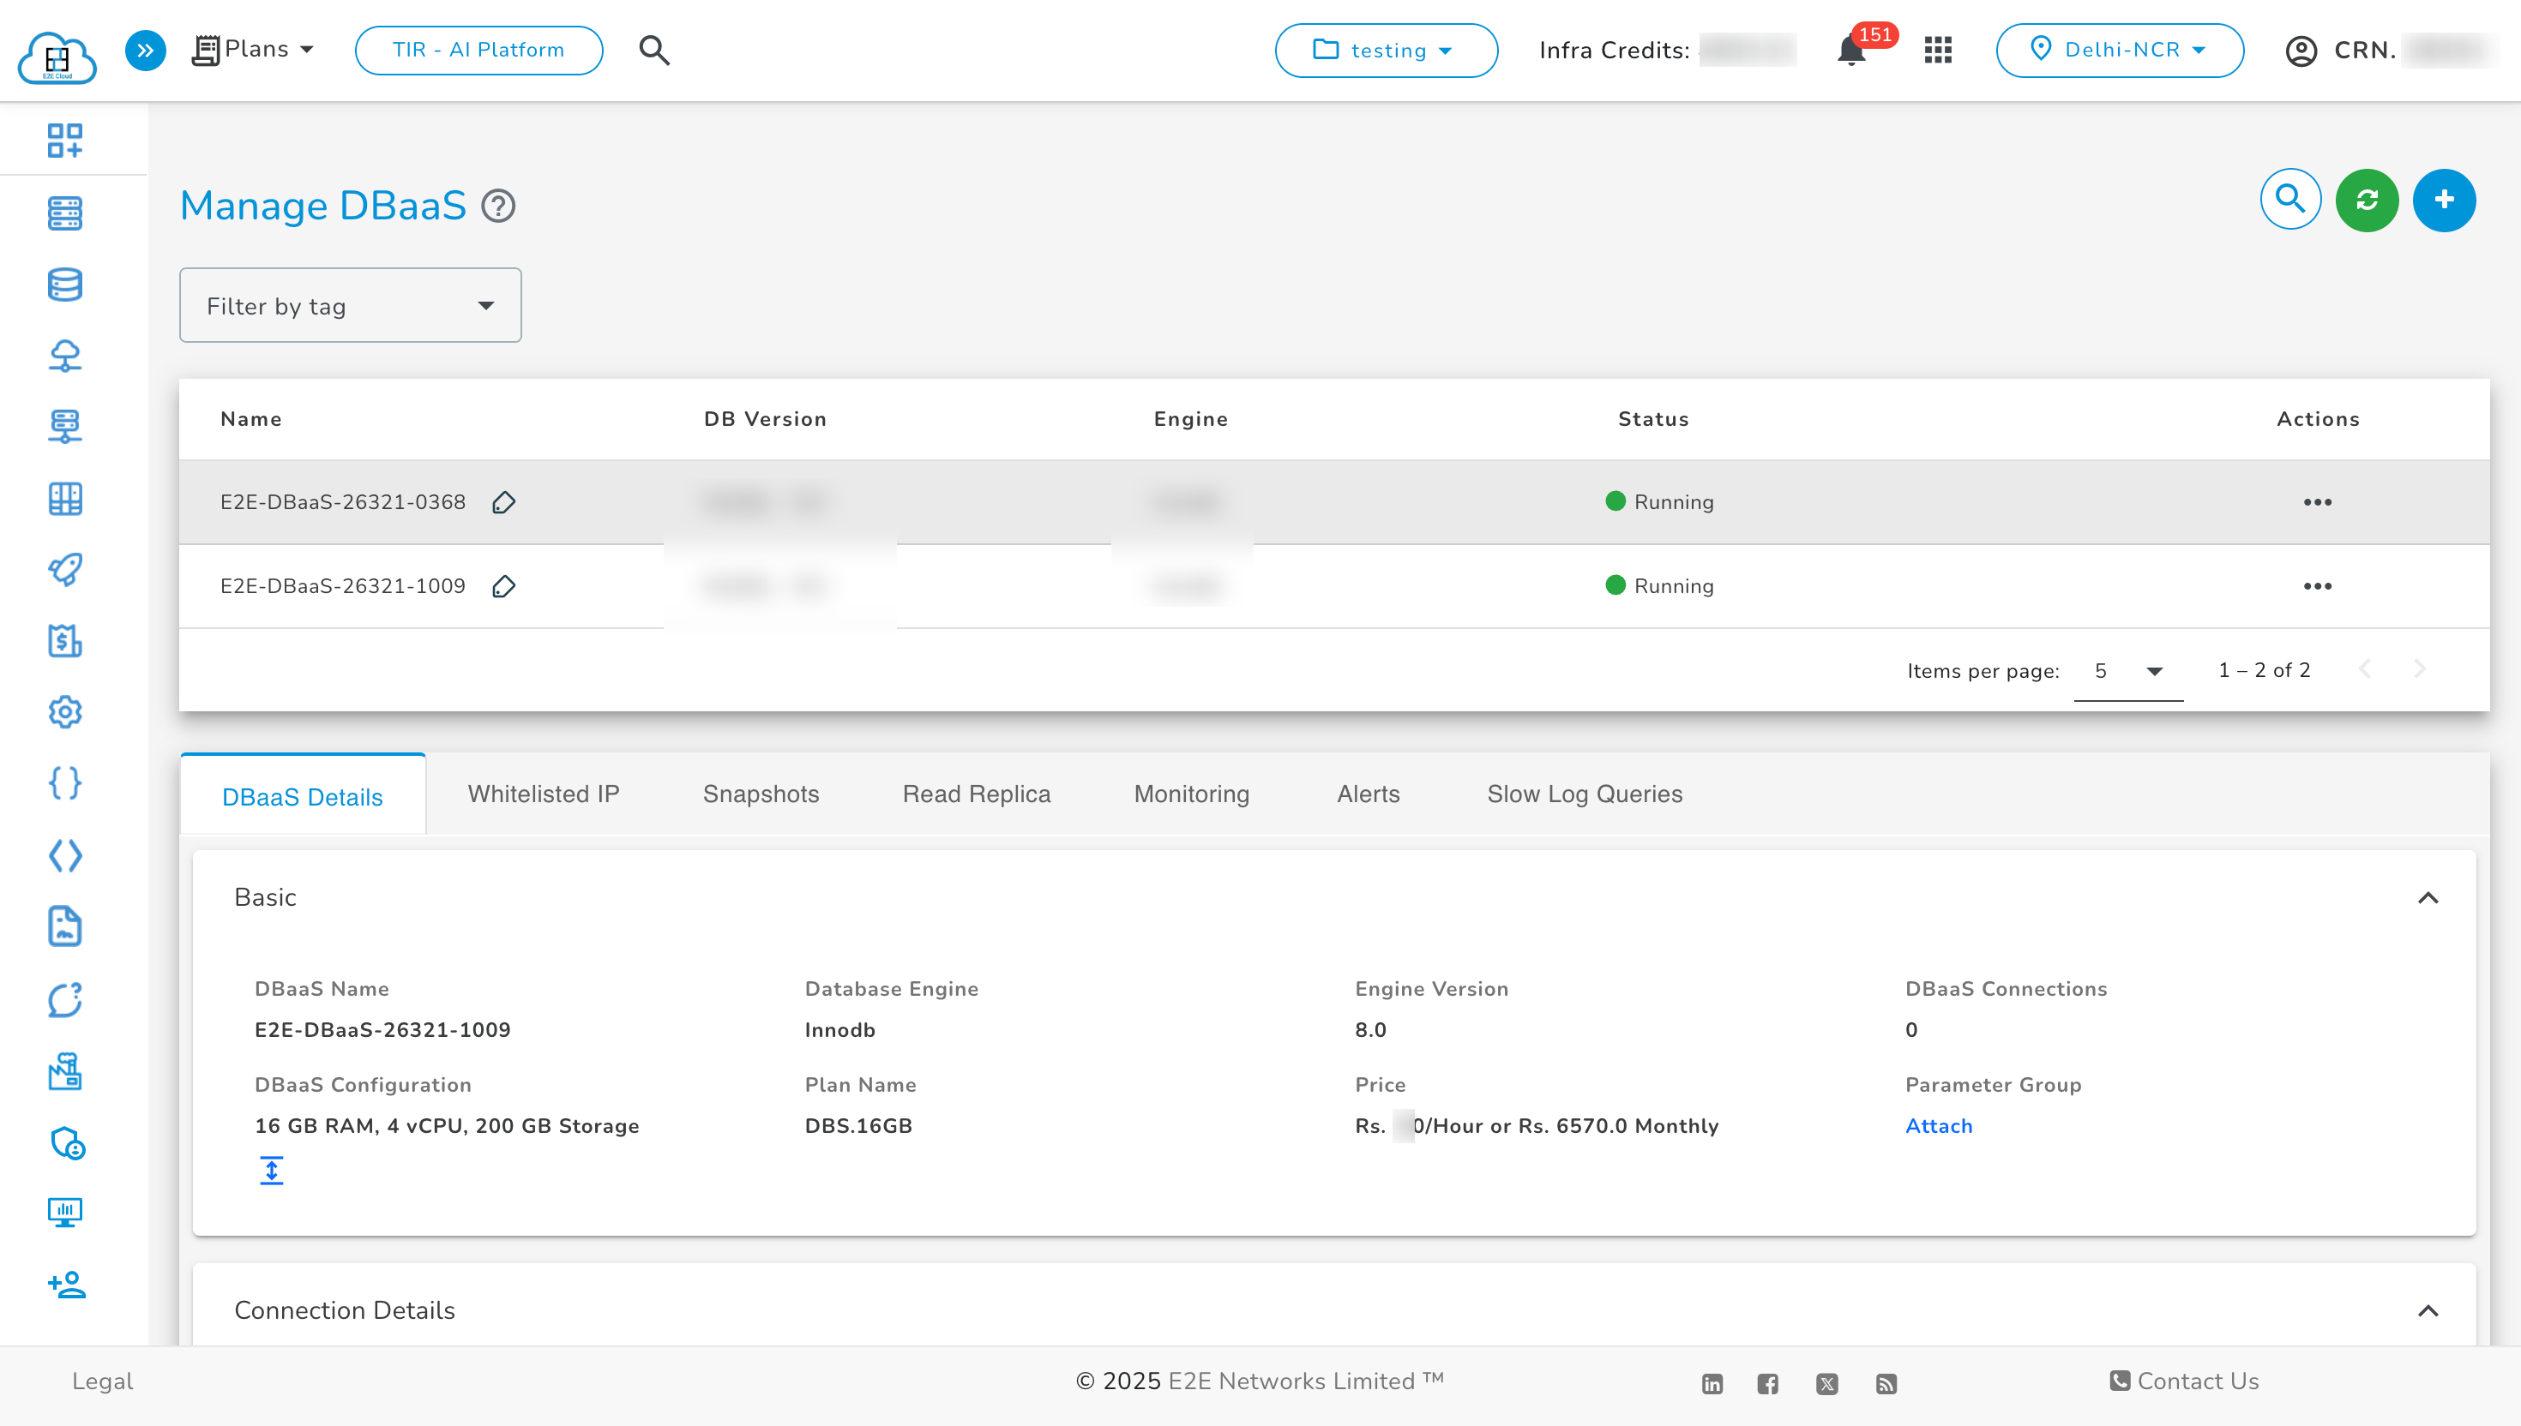This screenshot has width=2521, height=1426.
Task: Open the apps grid icon beside notifications
Action: click(1938, 50)
